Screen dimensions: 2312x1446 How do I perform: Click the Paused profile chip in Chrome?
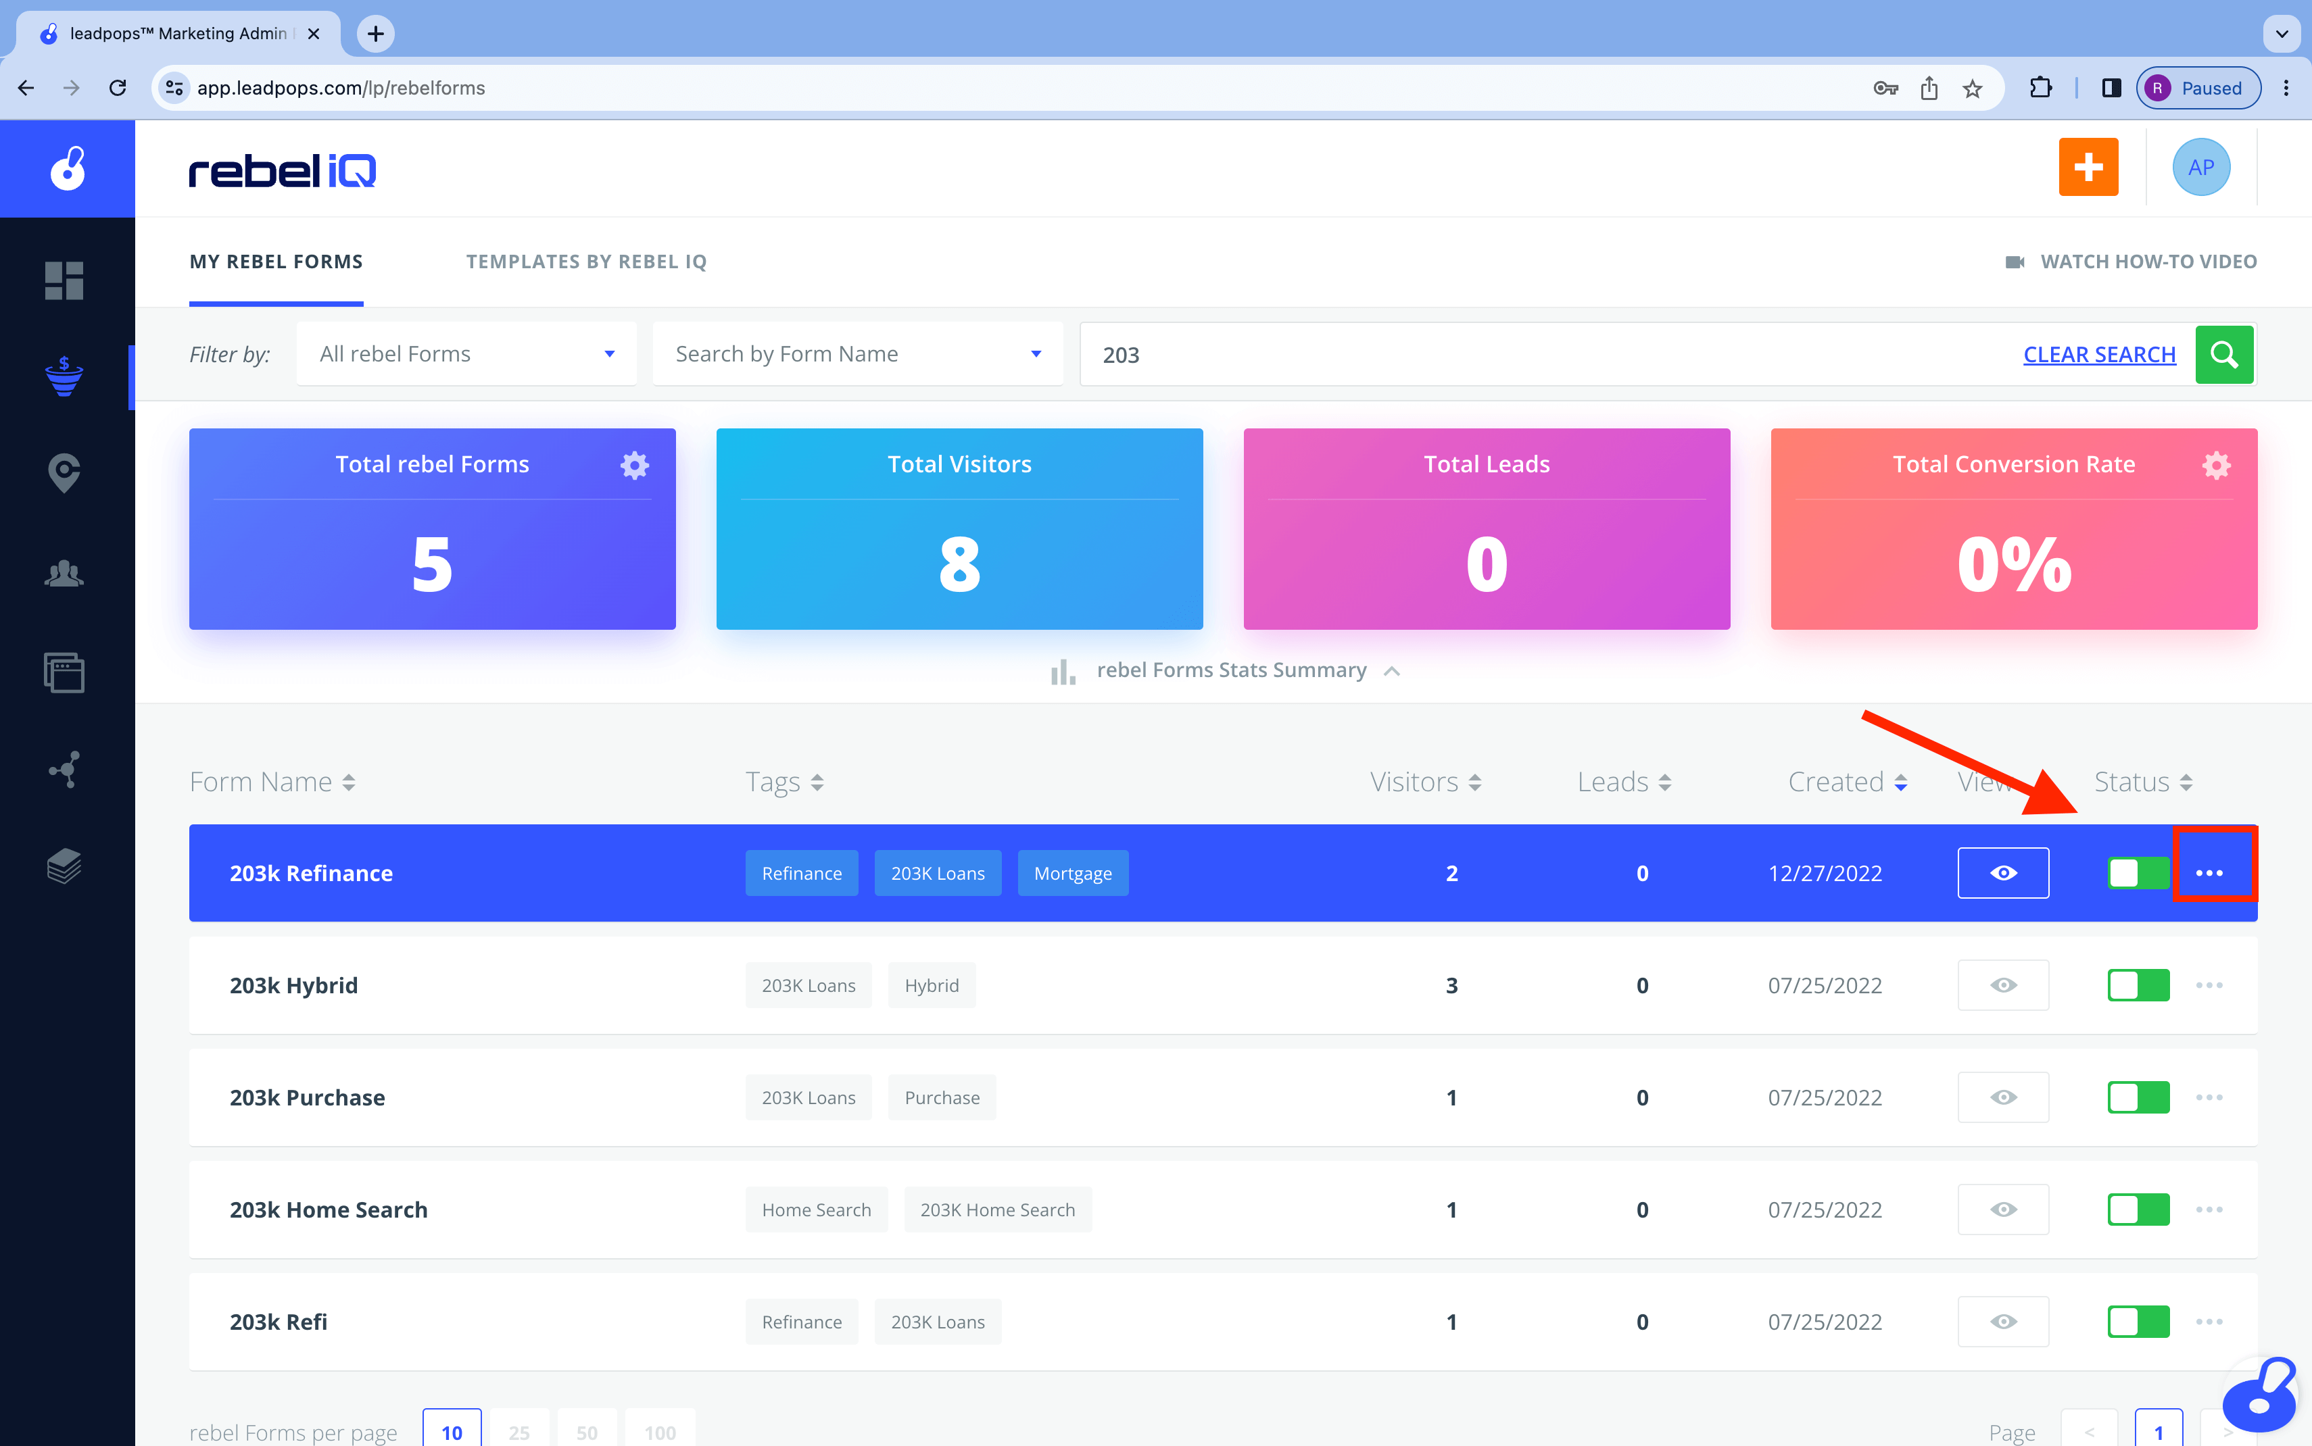(x=2197, y=88)
